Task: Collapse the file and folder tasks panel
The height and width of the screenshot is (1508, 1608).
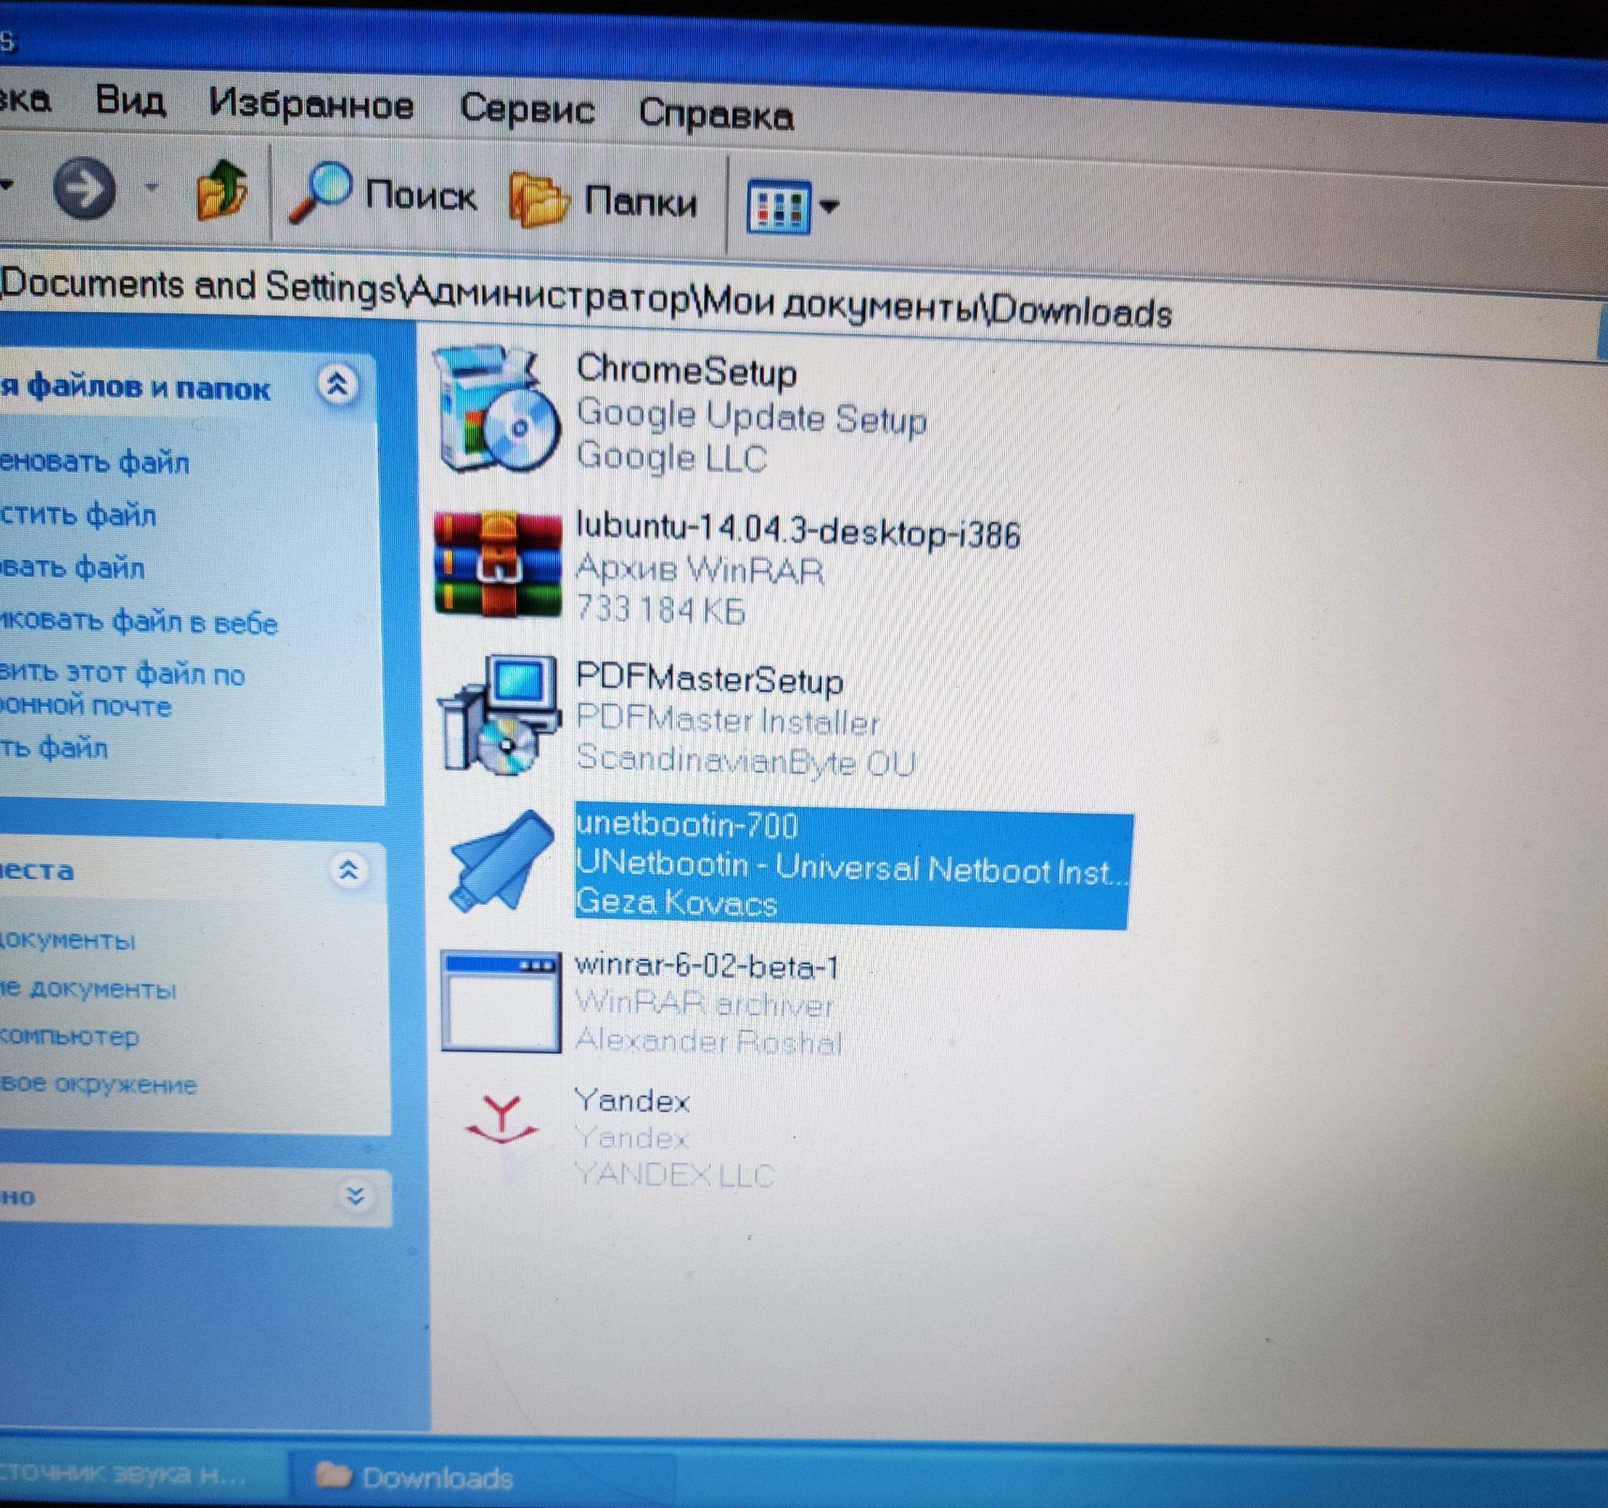Action: point(338,386)
